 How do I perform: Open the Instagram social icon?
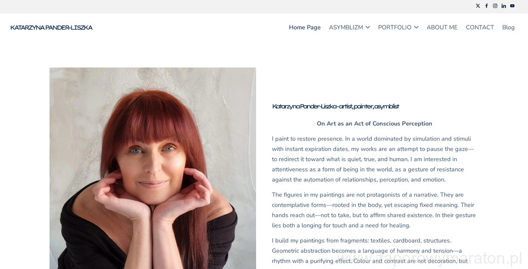coord(495,6)
